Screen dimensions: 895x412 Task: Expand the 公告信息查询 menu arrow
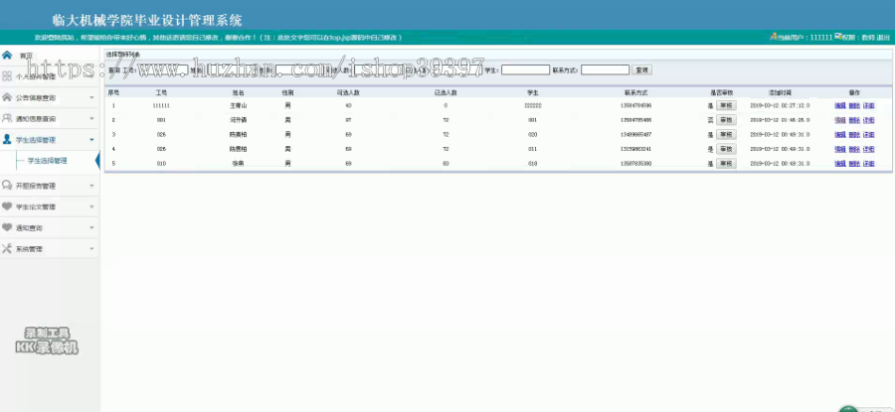[91, 98]
